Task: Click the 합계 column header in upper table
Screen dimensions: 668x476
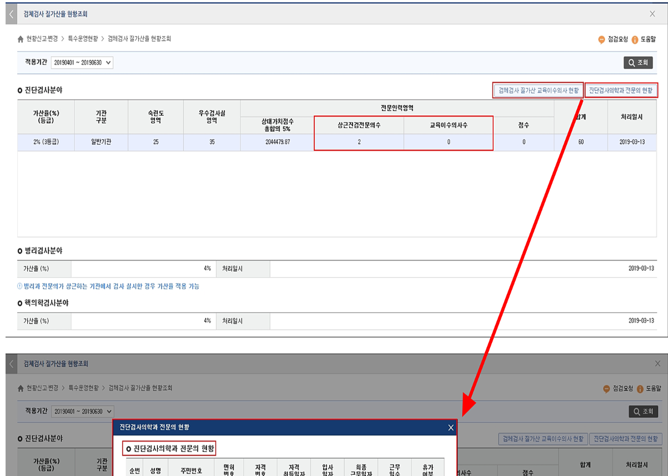Action: click(581, 117)
